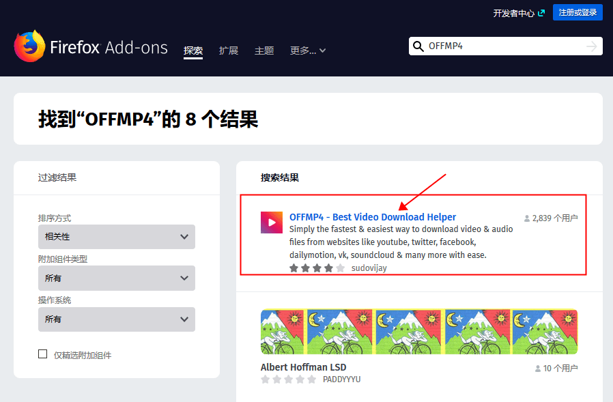Go to the 扩展 tab
The height and width of the screenshot is (402, 613).
[x=229, y=51]
